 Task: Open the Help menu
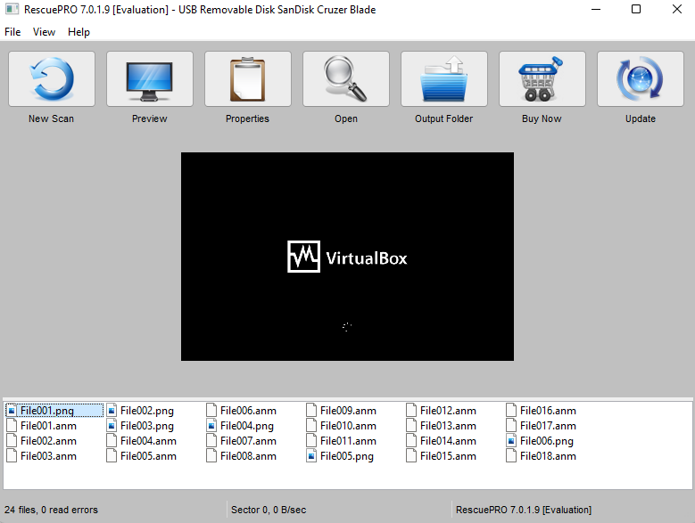tap(79, 32)
